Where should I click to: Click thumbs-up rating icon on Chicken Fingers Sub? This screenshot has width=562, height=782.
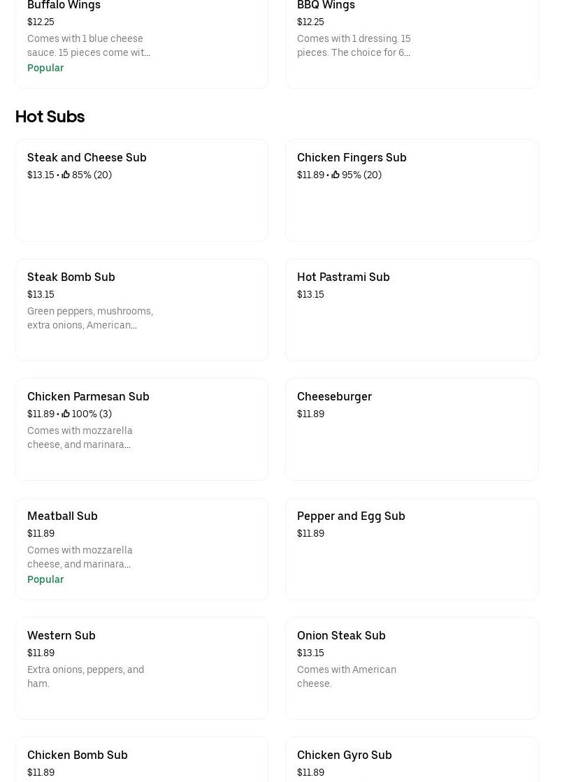[x=336, y=175]
